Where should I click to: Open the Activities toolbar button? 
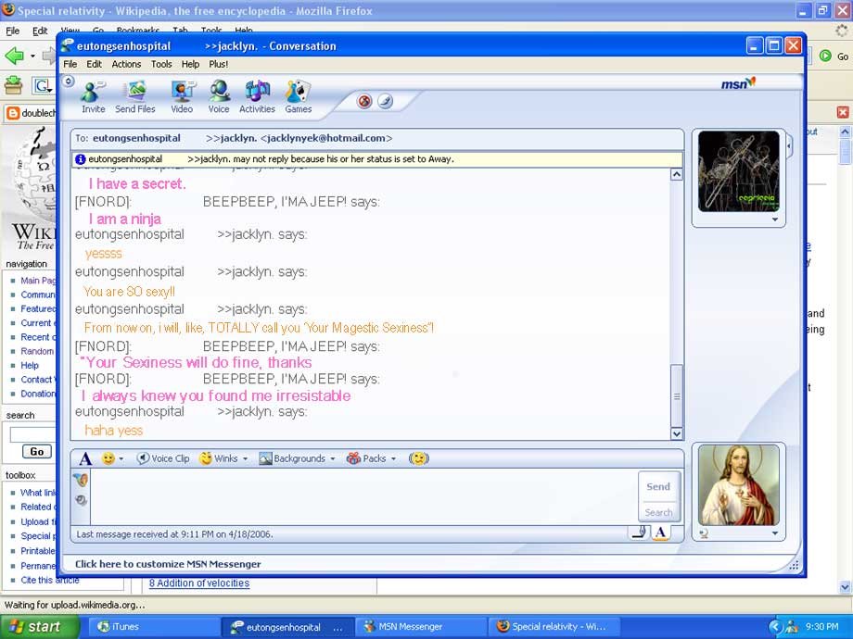tap(257, 96)
